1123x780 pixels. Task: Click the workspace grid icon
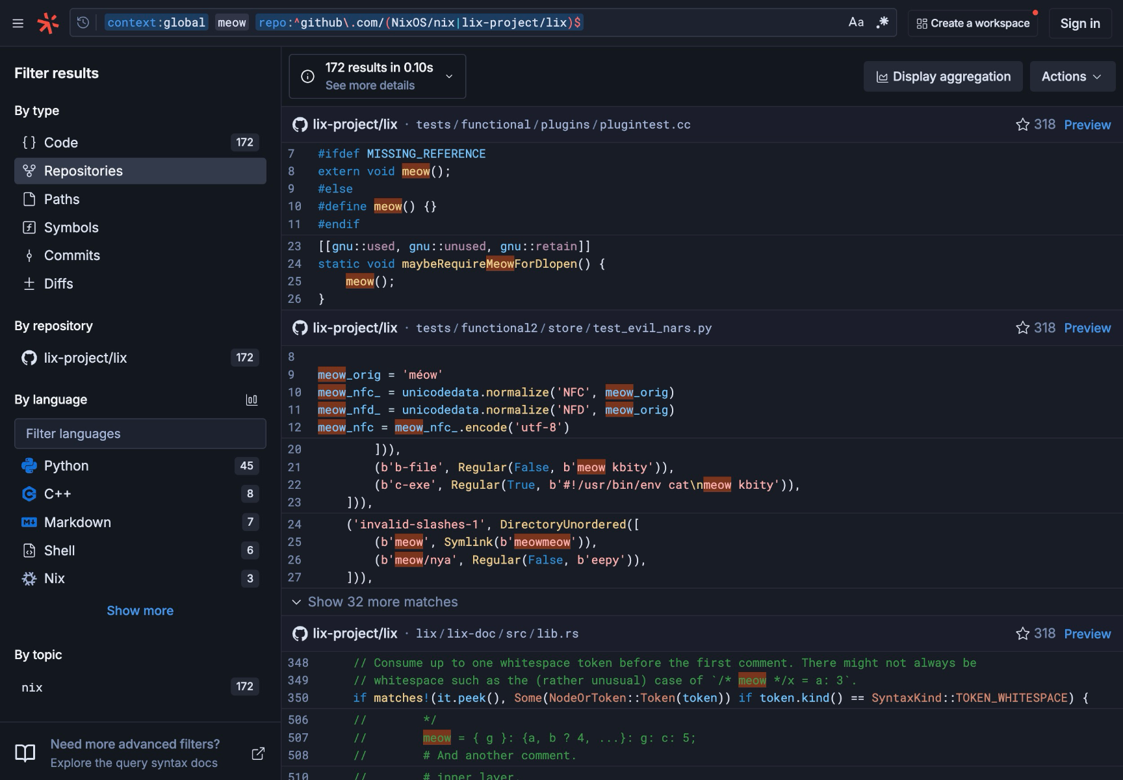coord(922,24)
